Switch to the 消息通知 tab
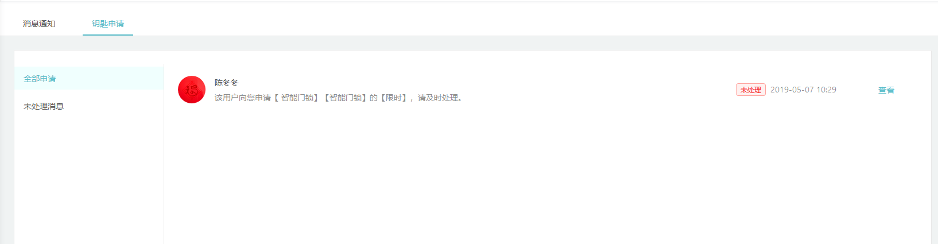This screenshot has height=244, width=938. [x=39, y=24]
